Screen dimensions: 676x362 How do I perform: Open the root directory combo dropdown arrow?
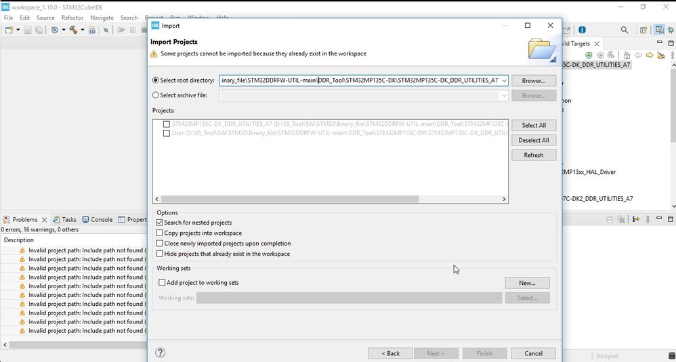click(x=503, y=81)
